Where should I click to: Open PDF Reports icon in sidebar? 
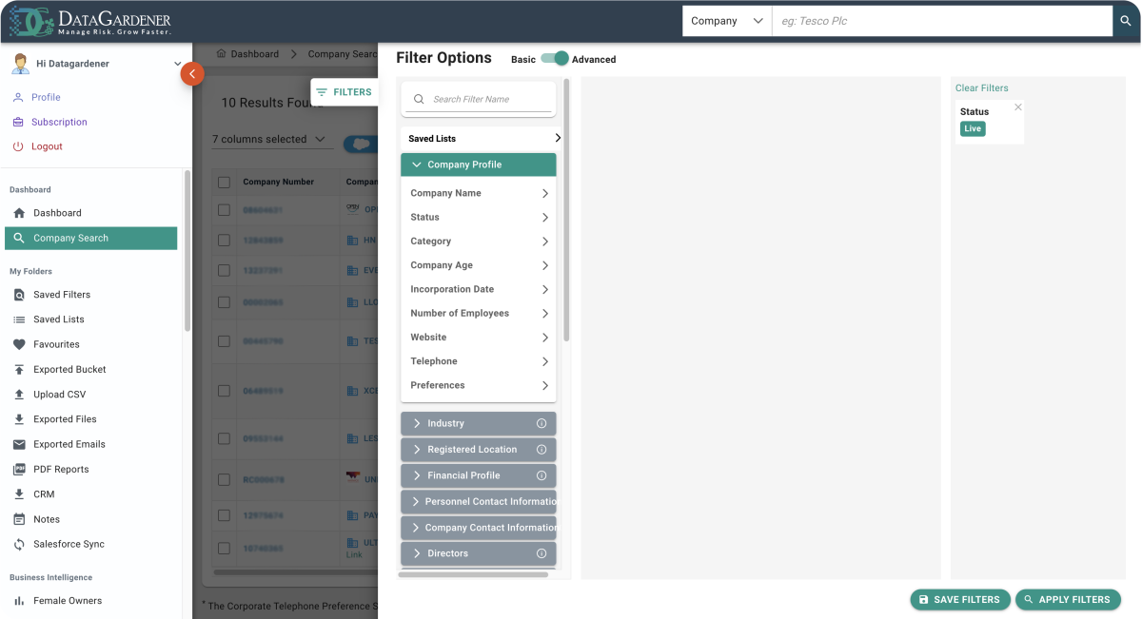19,469
